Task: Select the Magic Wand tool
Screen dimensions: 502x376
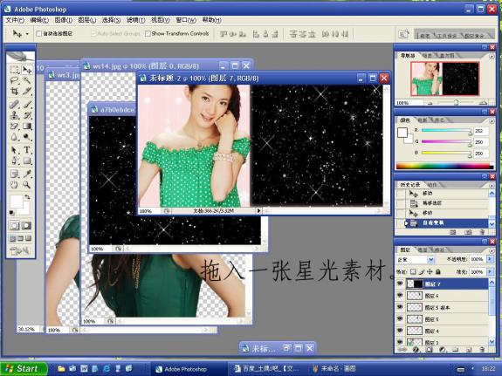Action: 27,80
